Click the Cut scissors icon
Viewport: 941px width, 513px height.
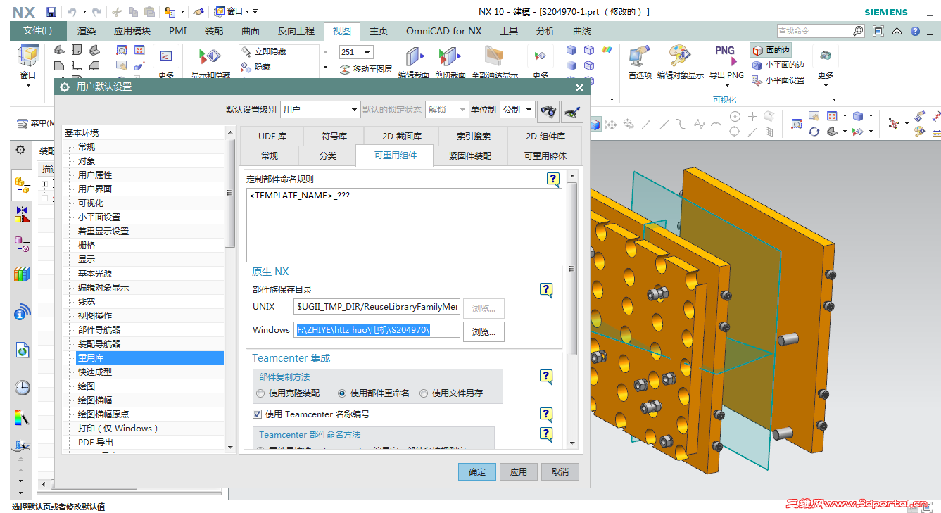[117, 12]
